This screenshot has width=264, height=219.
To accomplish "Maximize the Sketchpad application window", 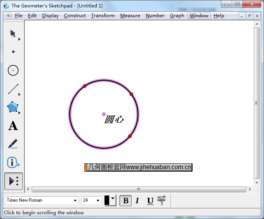I will (237, 4).
